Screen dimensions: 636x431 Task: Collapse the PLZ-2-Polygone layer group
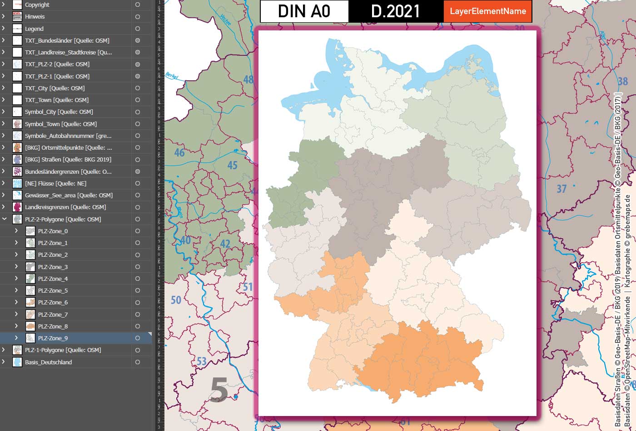pyautogui.click(x=5, y=219)
